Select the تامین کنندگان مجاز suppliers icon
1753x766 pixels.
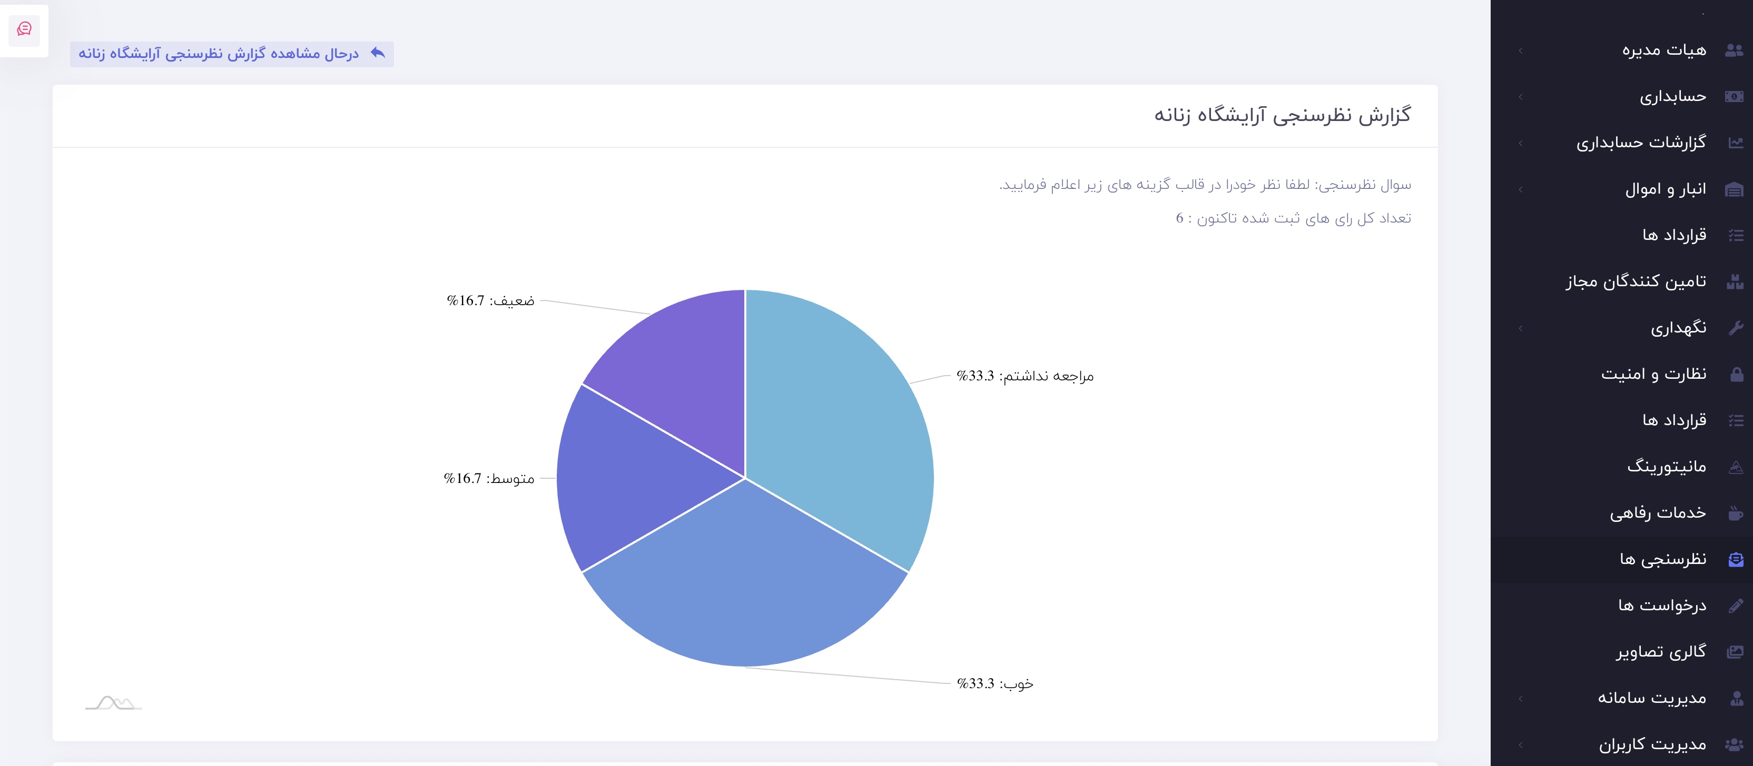click(1736, 281)
